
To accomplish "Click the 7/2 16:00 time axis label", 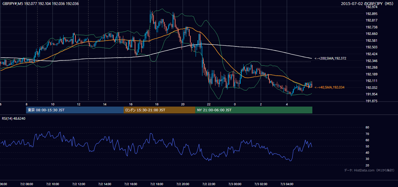I will (x=131, y=184).
